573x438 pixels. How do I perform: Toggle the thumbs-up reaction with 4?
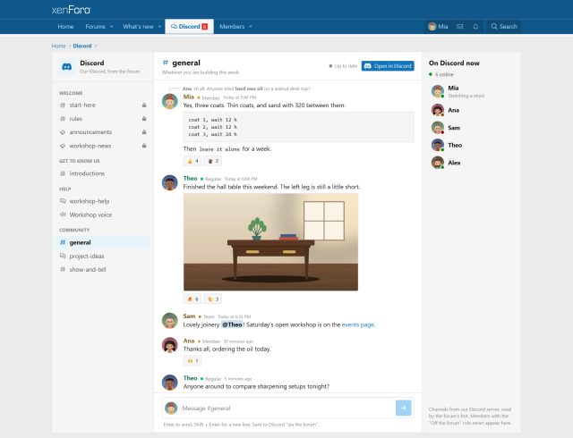pos(192,161)
